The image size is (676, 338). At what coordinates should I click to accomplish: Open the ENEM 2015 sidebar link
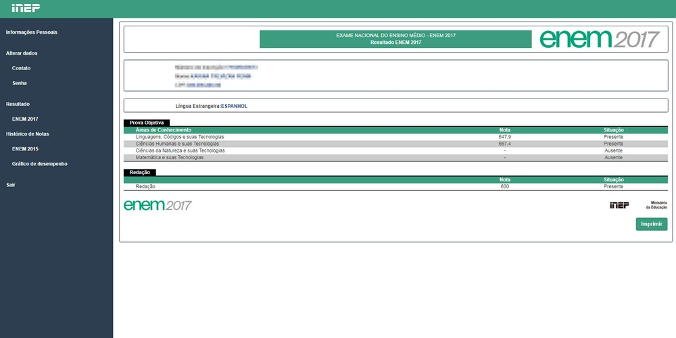(x=25, y=149)
